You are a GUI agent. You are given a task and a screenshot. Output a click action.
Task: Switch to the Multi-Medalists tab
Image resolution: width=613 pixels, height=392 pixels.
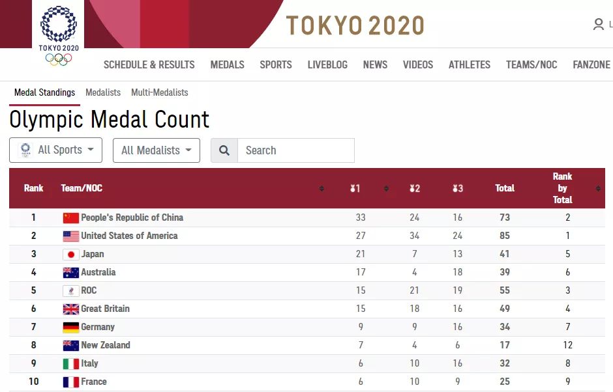pyautogui.click(x=160, y=92)
